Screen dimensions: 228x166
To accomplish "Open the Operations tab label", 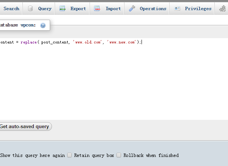I will pos(153,9).
